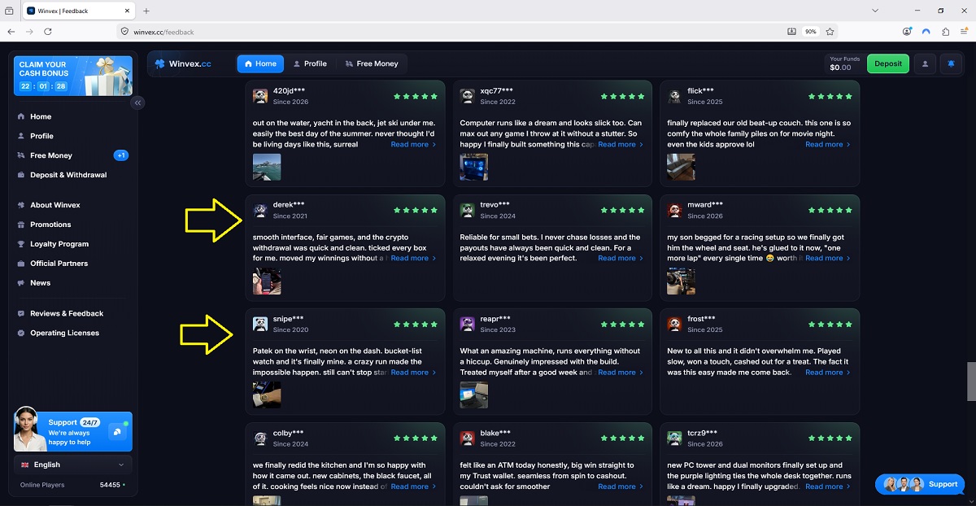Click the Your Funds $0.00 balance
Screen dimensions: 976x506
(x=843, y=63)
